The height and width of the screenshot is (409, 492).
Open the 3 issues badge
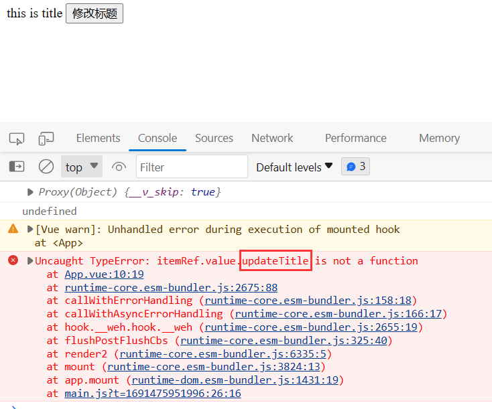pyautogui.click(x=355, y=167)
